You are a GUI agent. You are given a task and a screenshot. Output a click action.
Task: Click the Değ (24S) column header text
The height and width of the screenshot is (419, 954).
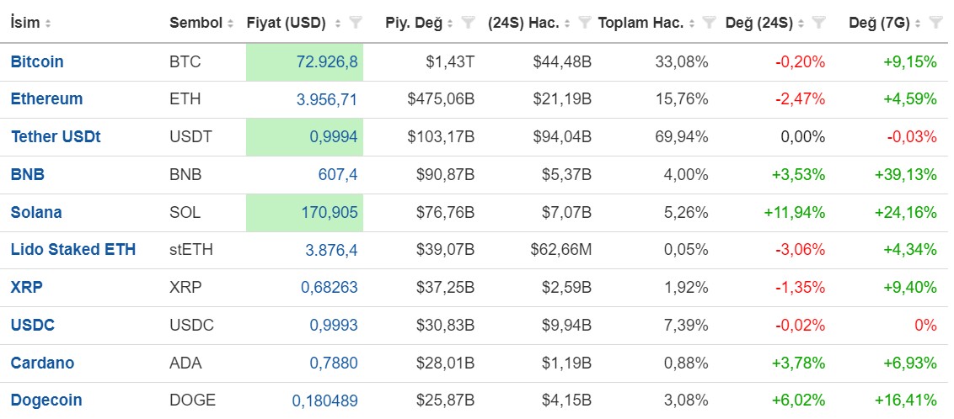[758, 24]
